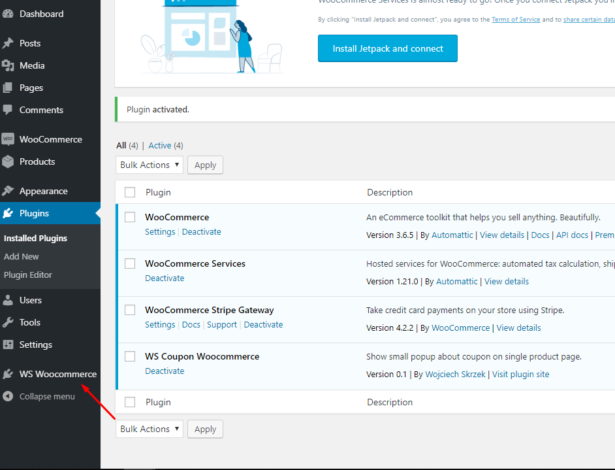Open the WS Woocommerce menu item
Image resolution: width=615 pixels, height=470 pixels.
(57, 374)
